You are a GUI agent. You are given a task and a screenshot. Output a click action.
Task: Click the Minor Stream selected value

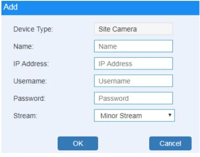[121, 116]
